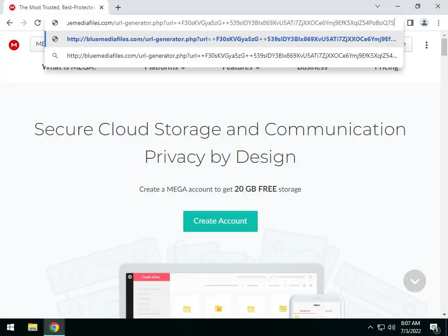Click the globe icon in first suggestion

55,39
